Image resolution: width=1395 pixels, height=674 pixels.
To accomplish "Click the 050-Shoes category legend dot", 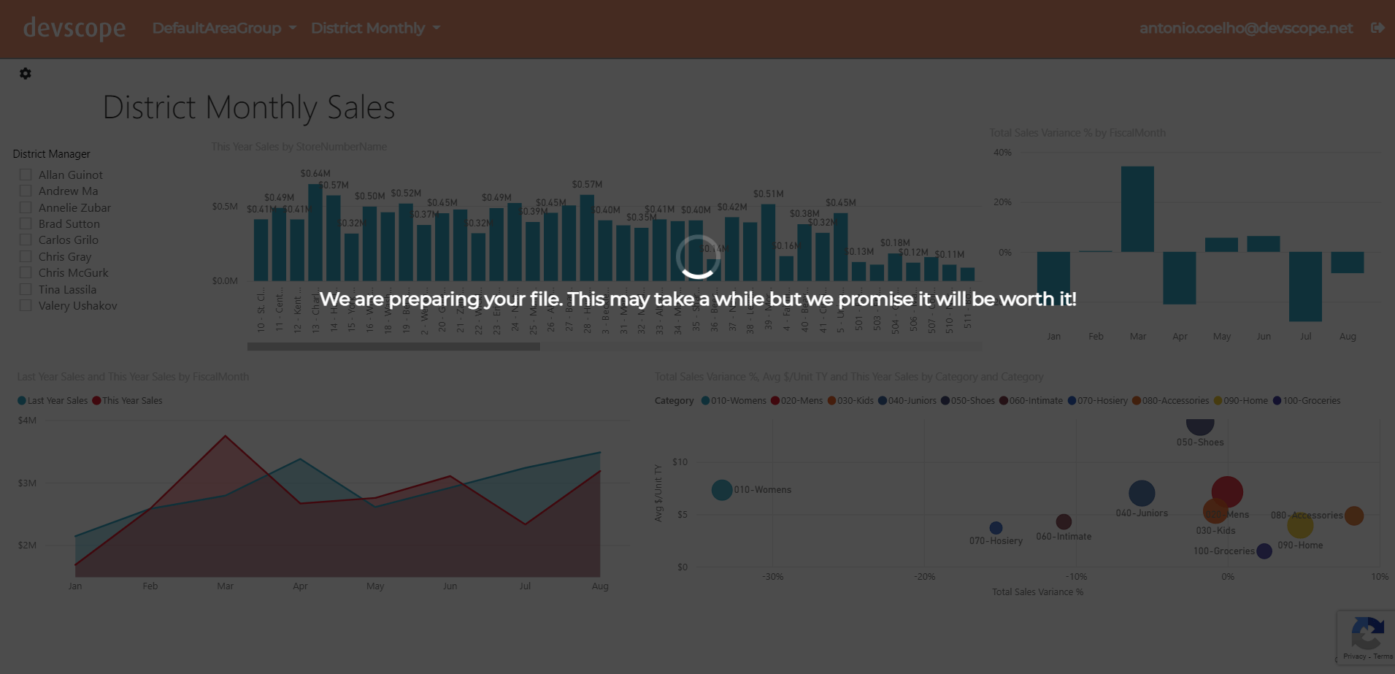I will pyautogui.click(x=945, y=400).
